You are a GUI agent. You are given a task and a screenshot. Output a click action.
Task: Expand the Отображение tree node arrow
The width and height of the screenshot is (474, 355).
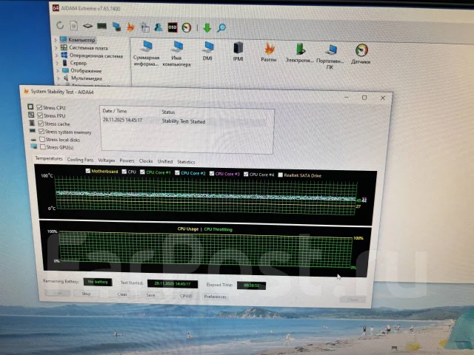58,70
